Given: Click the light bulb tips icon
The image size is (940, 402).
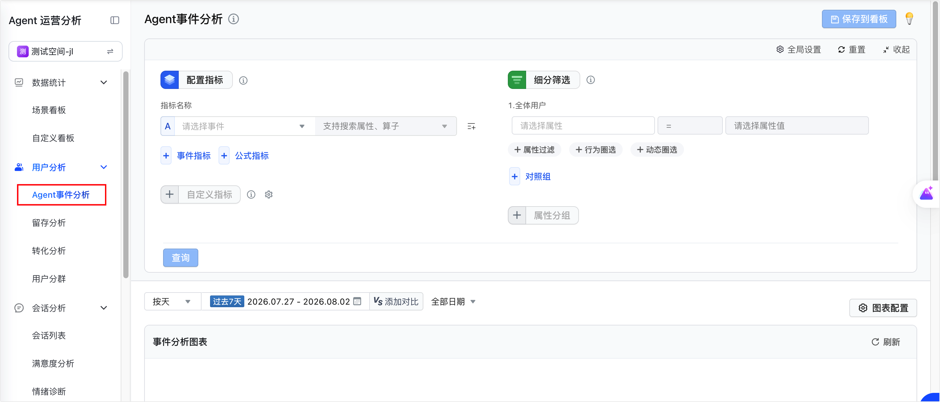Looking at the screenshot, I should pos(909,19).
